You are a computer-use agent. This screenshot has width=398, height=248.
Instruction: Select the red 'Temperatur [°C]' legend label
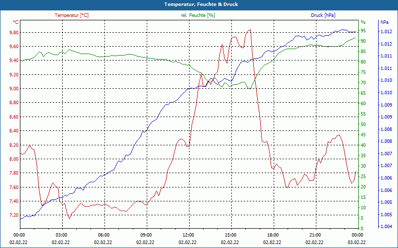[72, 15]
